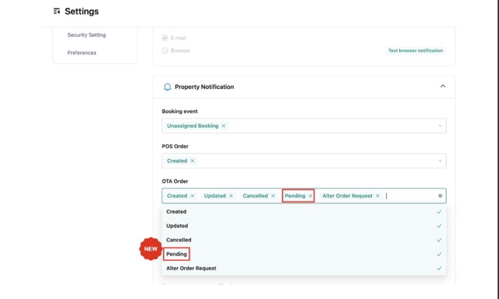Toggle the E-mail checkbox
The width and height of the screenshot is (499, 299).
tap(165, 38)
